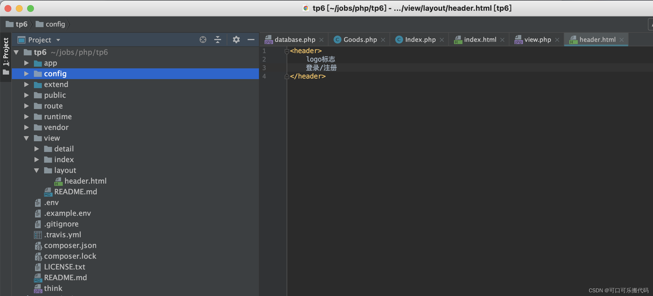
Task: Expand the runtime folder arrow
Action: [27, 117]
